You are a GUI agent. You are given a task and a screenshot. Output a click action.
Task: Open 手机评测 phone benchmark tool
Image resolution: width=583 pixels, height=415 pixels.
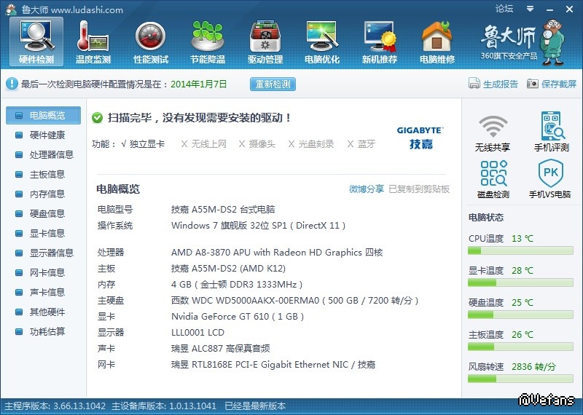click(552, 125)
